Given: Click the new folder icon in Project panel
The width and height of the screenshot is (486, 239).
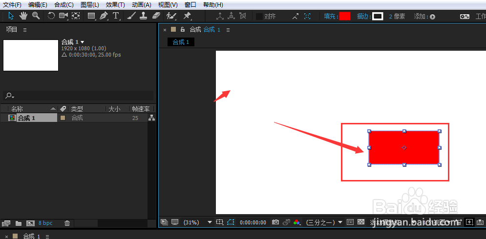Looking at the screenshot, I should [18, 223].
